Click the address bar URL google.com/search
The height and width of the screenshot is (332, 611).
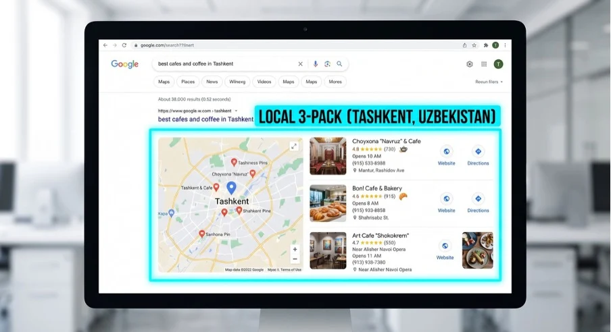coord(167,45)
